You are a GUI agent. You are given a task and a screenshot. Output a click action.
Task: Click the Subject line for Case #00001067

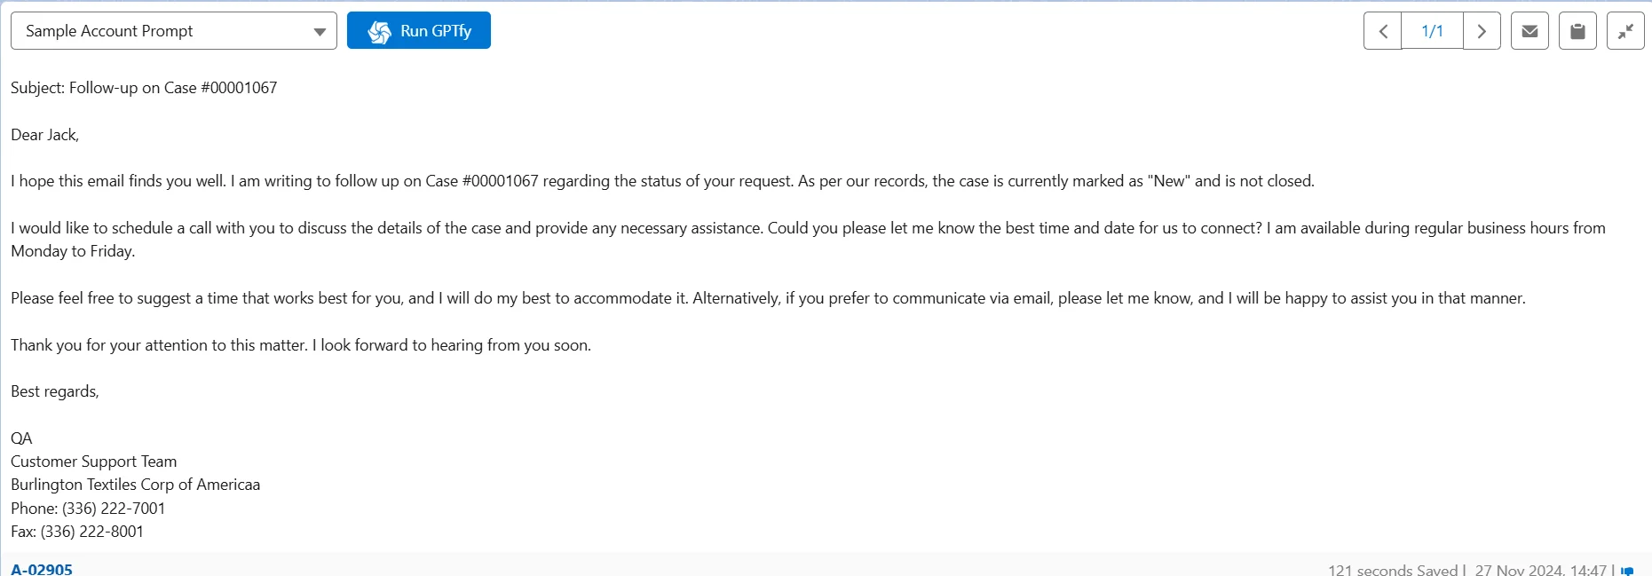(144, 88)
